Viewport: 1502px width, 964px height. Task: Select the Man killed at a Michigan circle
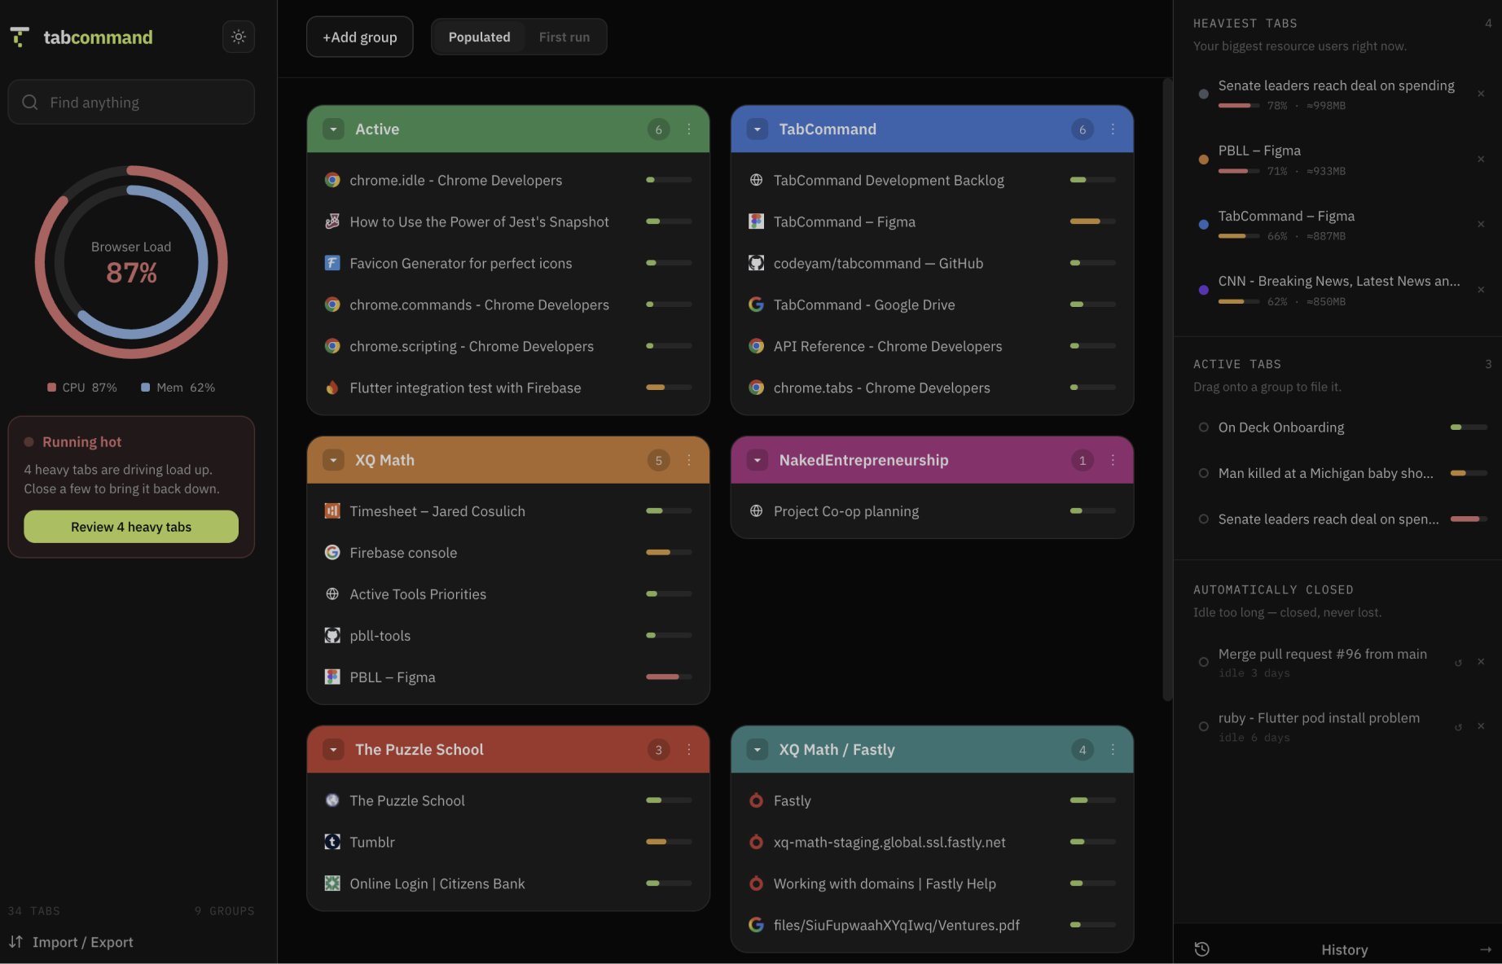coord(1203,473)
